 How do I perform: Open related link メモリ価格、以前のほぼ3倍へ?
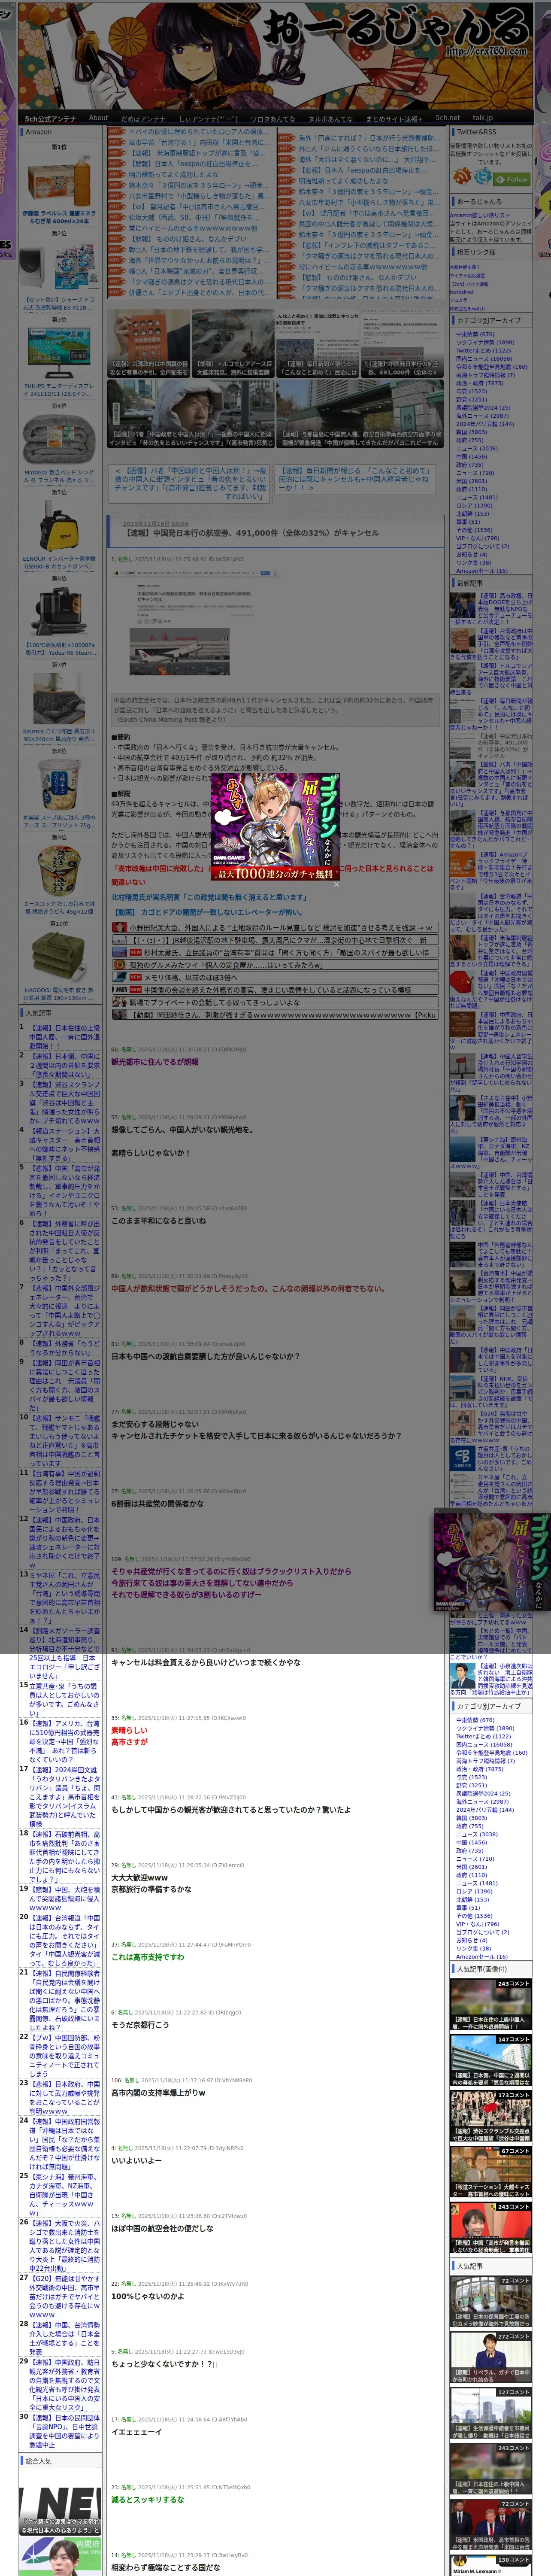pos(191,977)
